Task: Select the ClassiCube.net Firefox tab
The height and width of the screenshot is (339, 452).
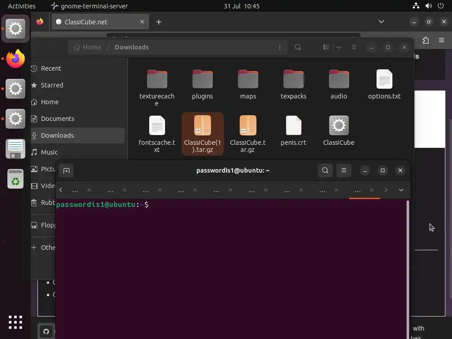Action: (x=100, y=22)
